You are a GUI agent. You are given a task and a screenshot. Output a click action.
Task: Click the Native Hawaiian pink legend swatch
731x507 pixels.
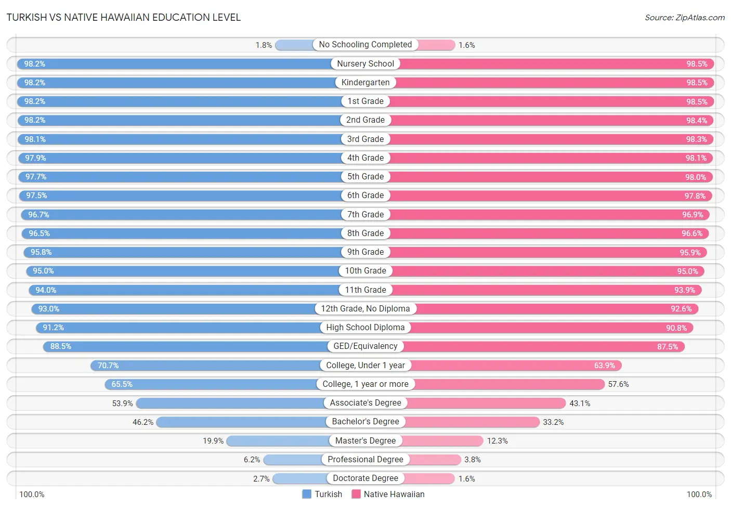click(x=356, y=494)
